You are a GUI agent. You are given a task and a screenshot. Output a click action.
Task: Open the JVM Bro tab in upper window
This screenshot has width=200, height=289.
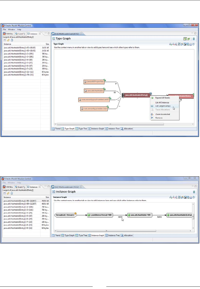coord(8,34)
